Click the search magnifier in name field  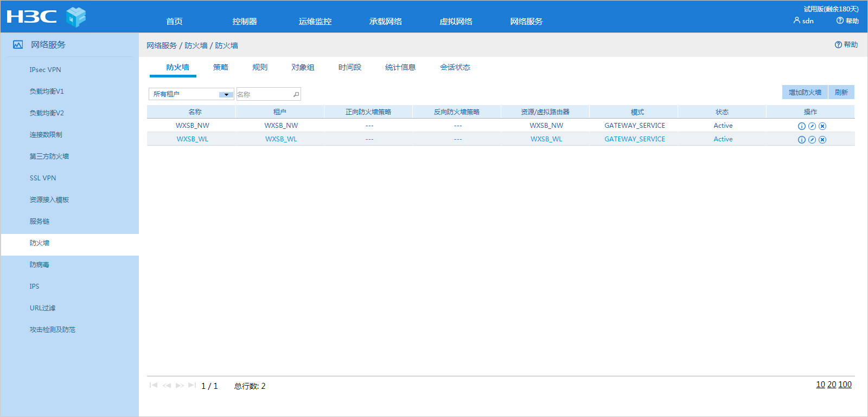click(x=296, y=95)
